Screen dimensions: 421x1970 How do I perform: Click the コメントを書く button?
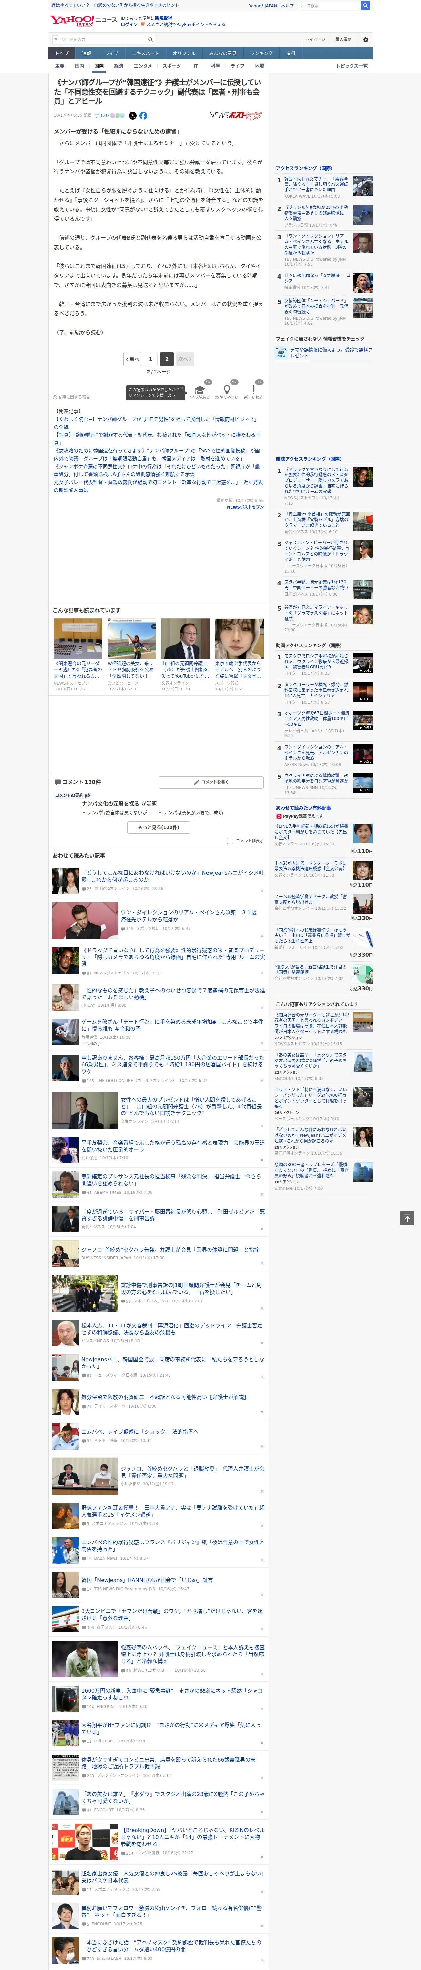click(211, 782)
